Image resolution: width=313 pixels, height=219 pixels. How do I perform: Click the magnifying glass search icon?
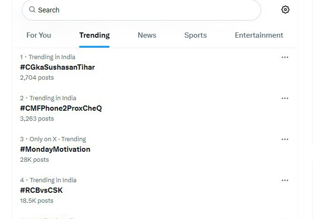tap(32, 10)
